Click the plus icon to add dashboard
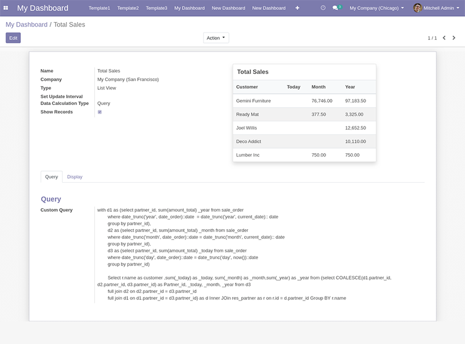 [298, 8]
